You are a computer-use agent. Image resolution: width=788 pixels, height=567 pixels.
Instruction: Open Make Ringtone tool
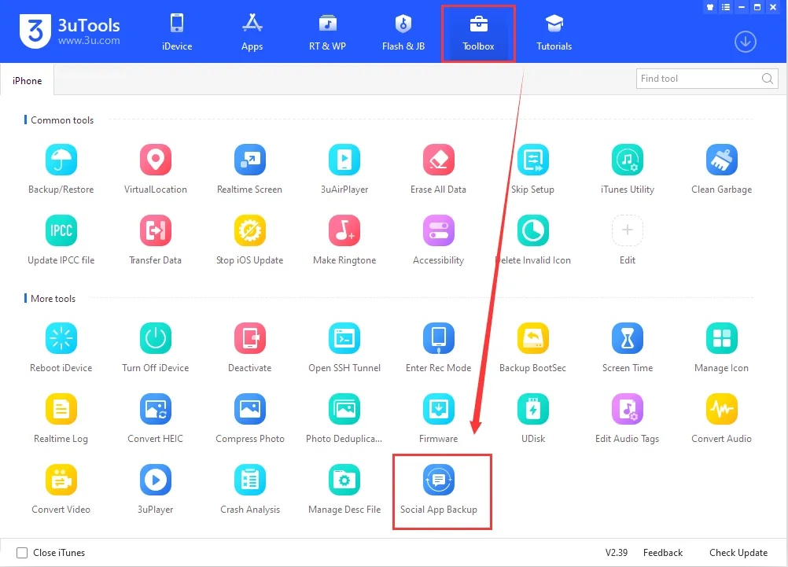[x=344, y=230]
